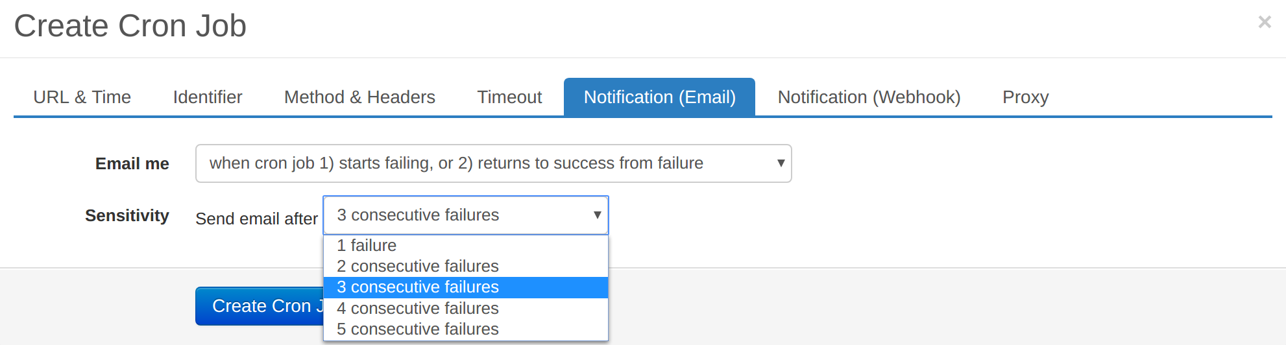Go to the Method & Headers tab
This screenshot has height=345, width=1286.
pos(359,97)
